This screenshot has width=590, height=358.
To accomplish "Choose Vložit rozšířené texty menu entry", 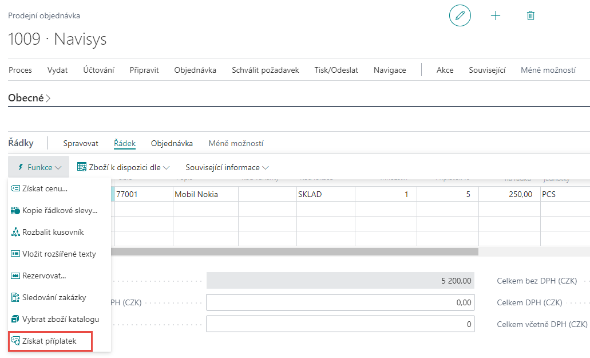I will 60,254.
